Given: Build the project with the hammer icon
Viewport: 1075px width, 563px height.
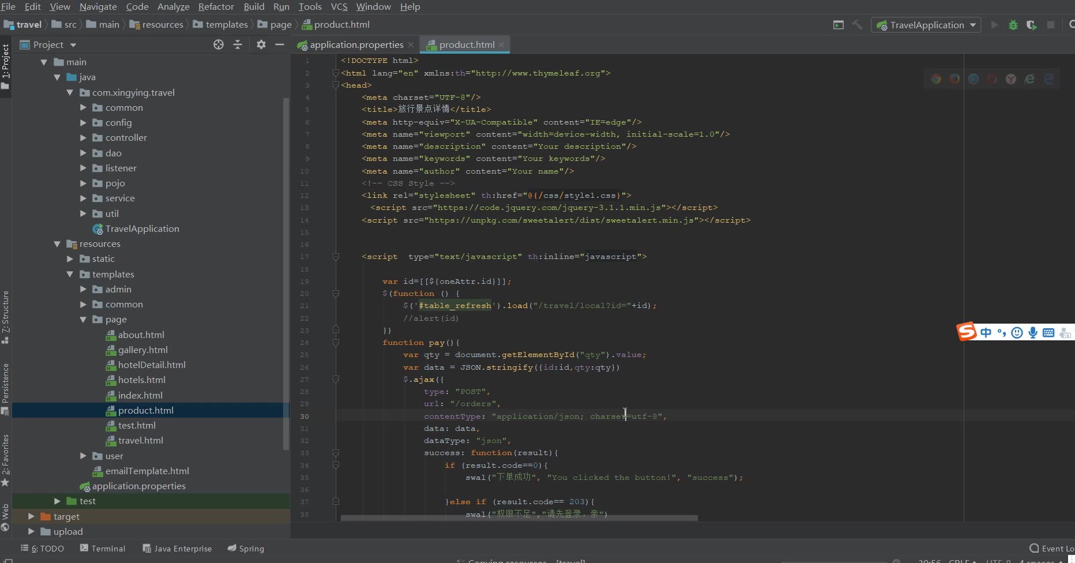Looking at the screenshot, I should coord(857,25).
